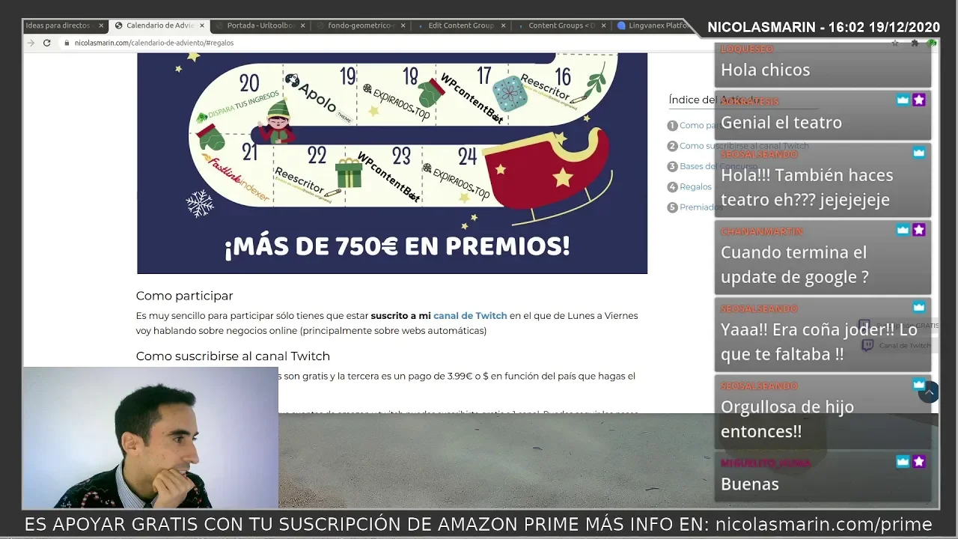Click the purple star badge on CHANANMARTIN message
The width and height of the screenshot is (958, 539).
pyautogui.click(x=919, y=230)
